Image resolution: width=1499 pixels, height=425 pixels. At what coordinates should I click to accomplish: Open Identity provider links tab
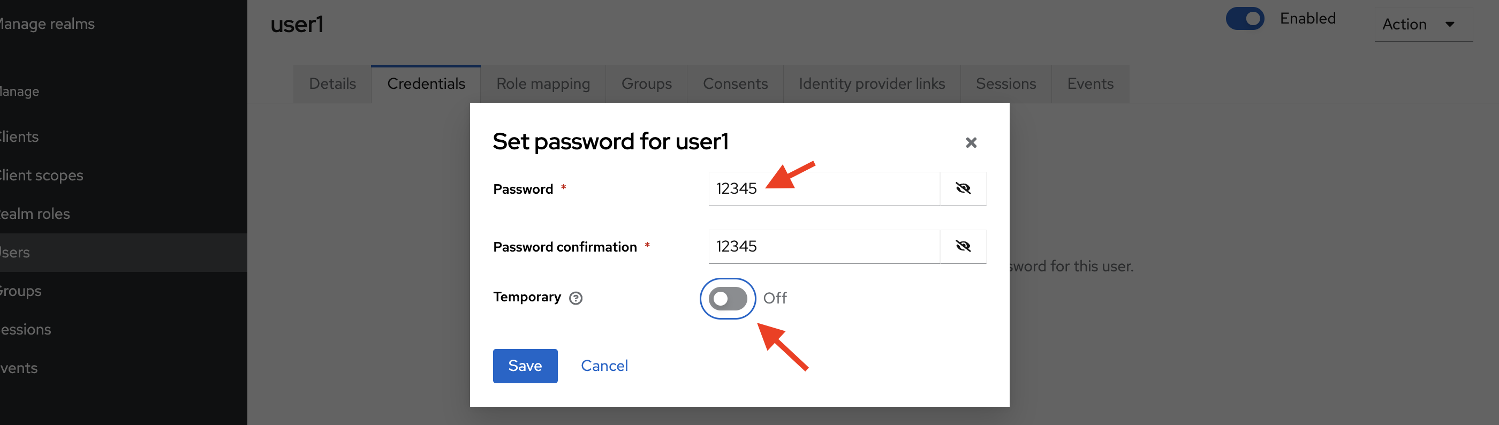[x=872, y=84]
